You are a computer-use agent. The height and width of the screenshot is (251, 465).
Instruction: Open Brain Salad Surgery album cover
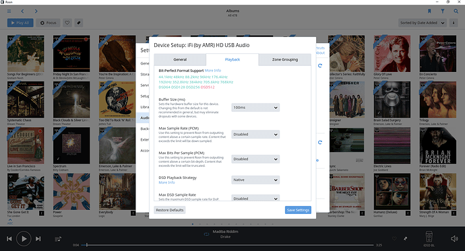392,100
